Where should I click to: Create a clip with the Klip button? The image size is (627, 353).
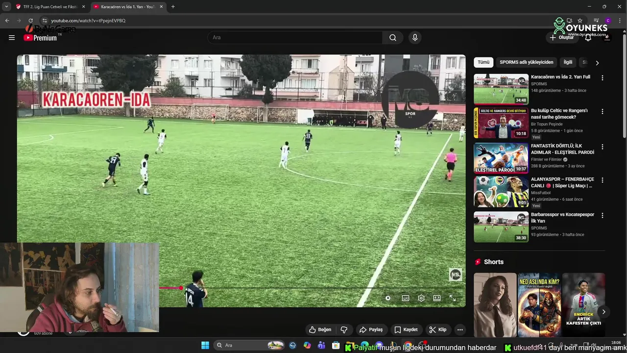437,329
